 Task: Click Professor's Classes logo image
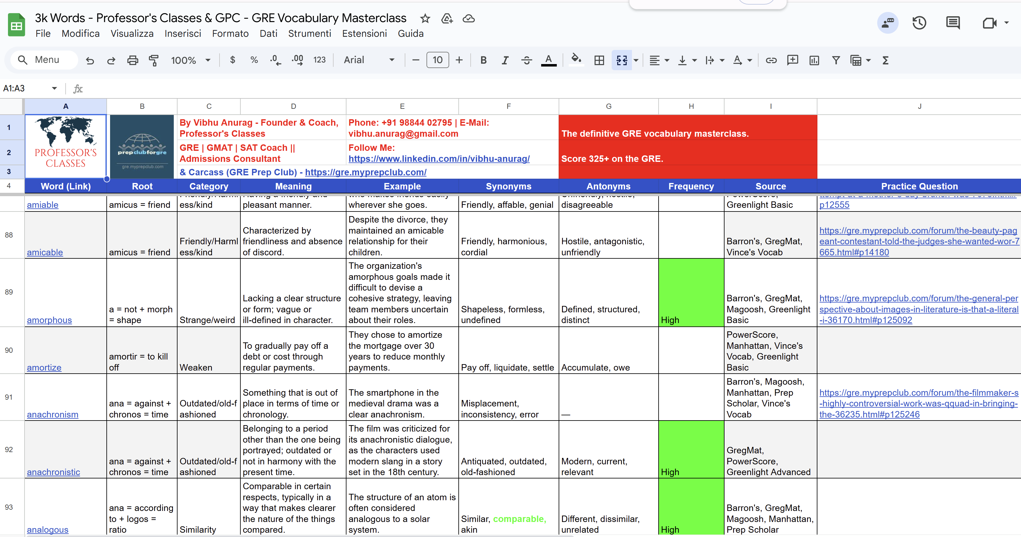pyautogui.click(x=66, y=146)
